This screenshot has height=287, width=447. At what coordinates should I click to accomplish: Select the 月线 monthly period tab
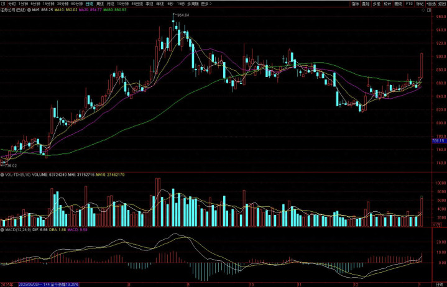coord(112,4)
